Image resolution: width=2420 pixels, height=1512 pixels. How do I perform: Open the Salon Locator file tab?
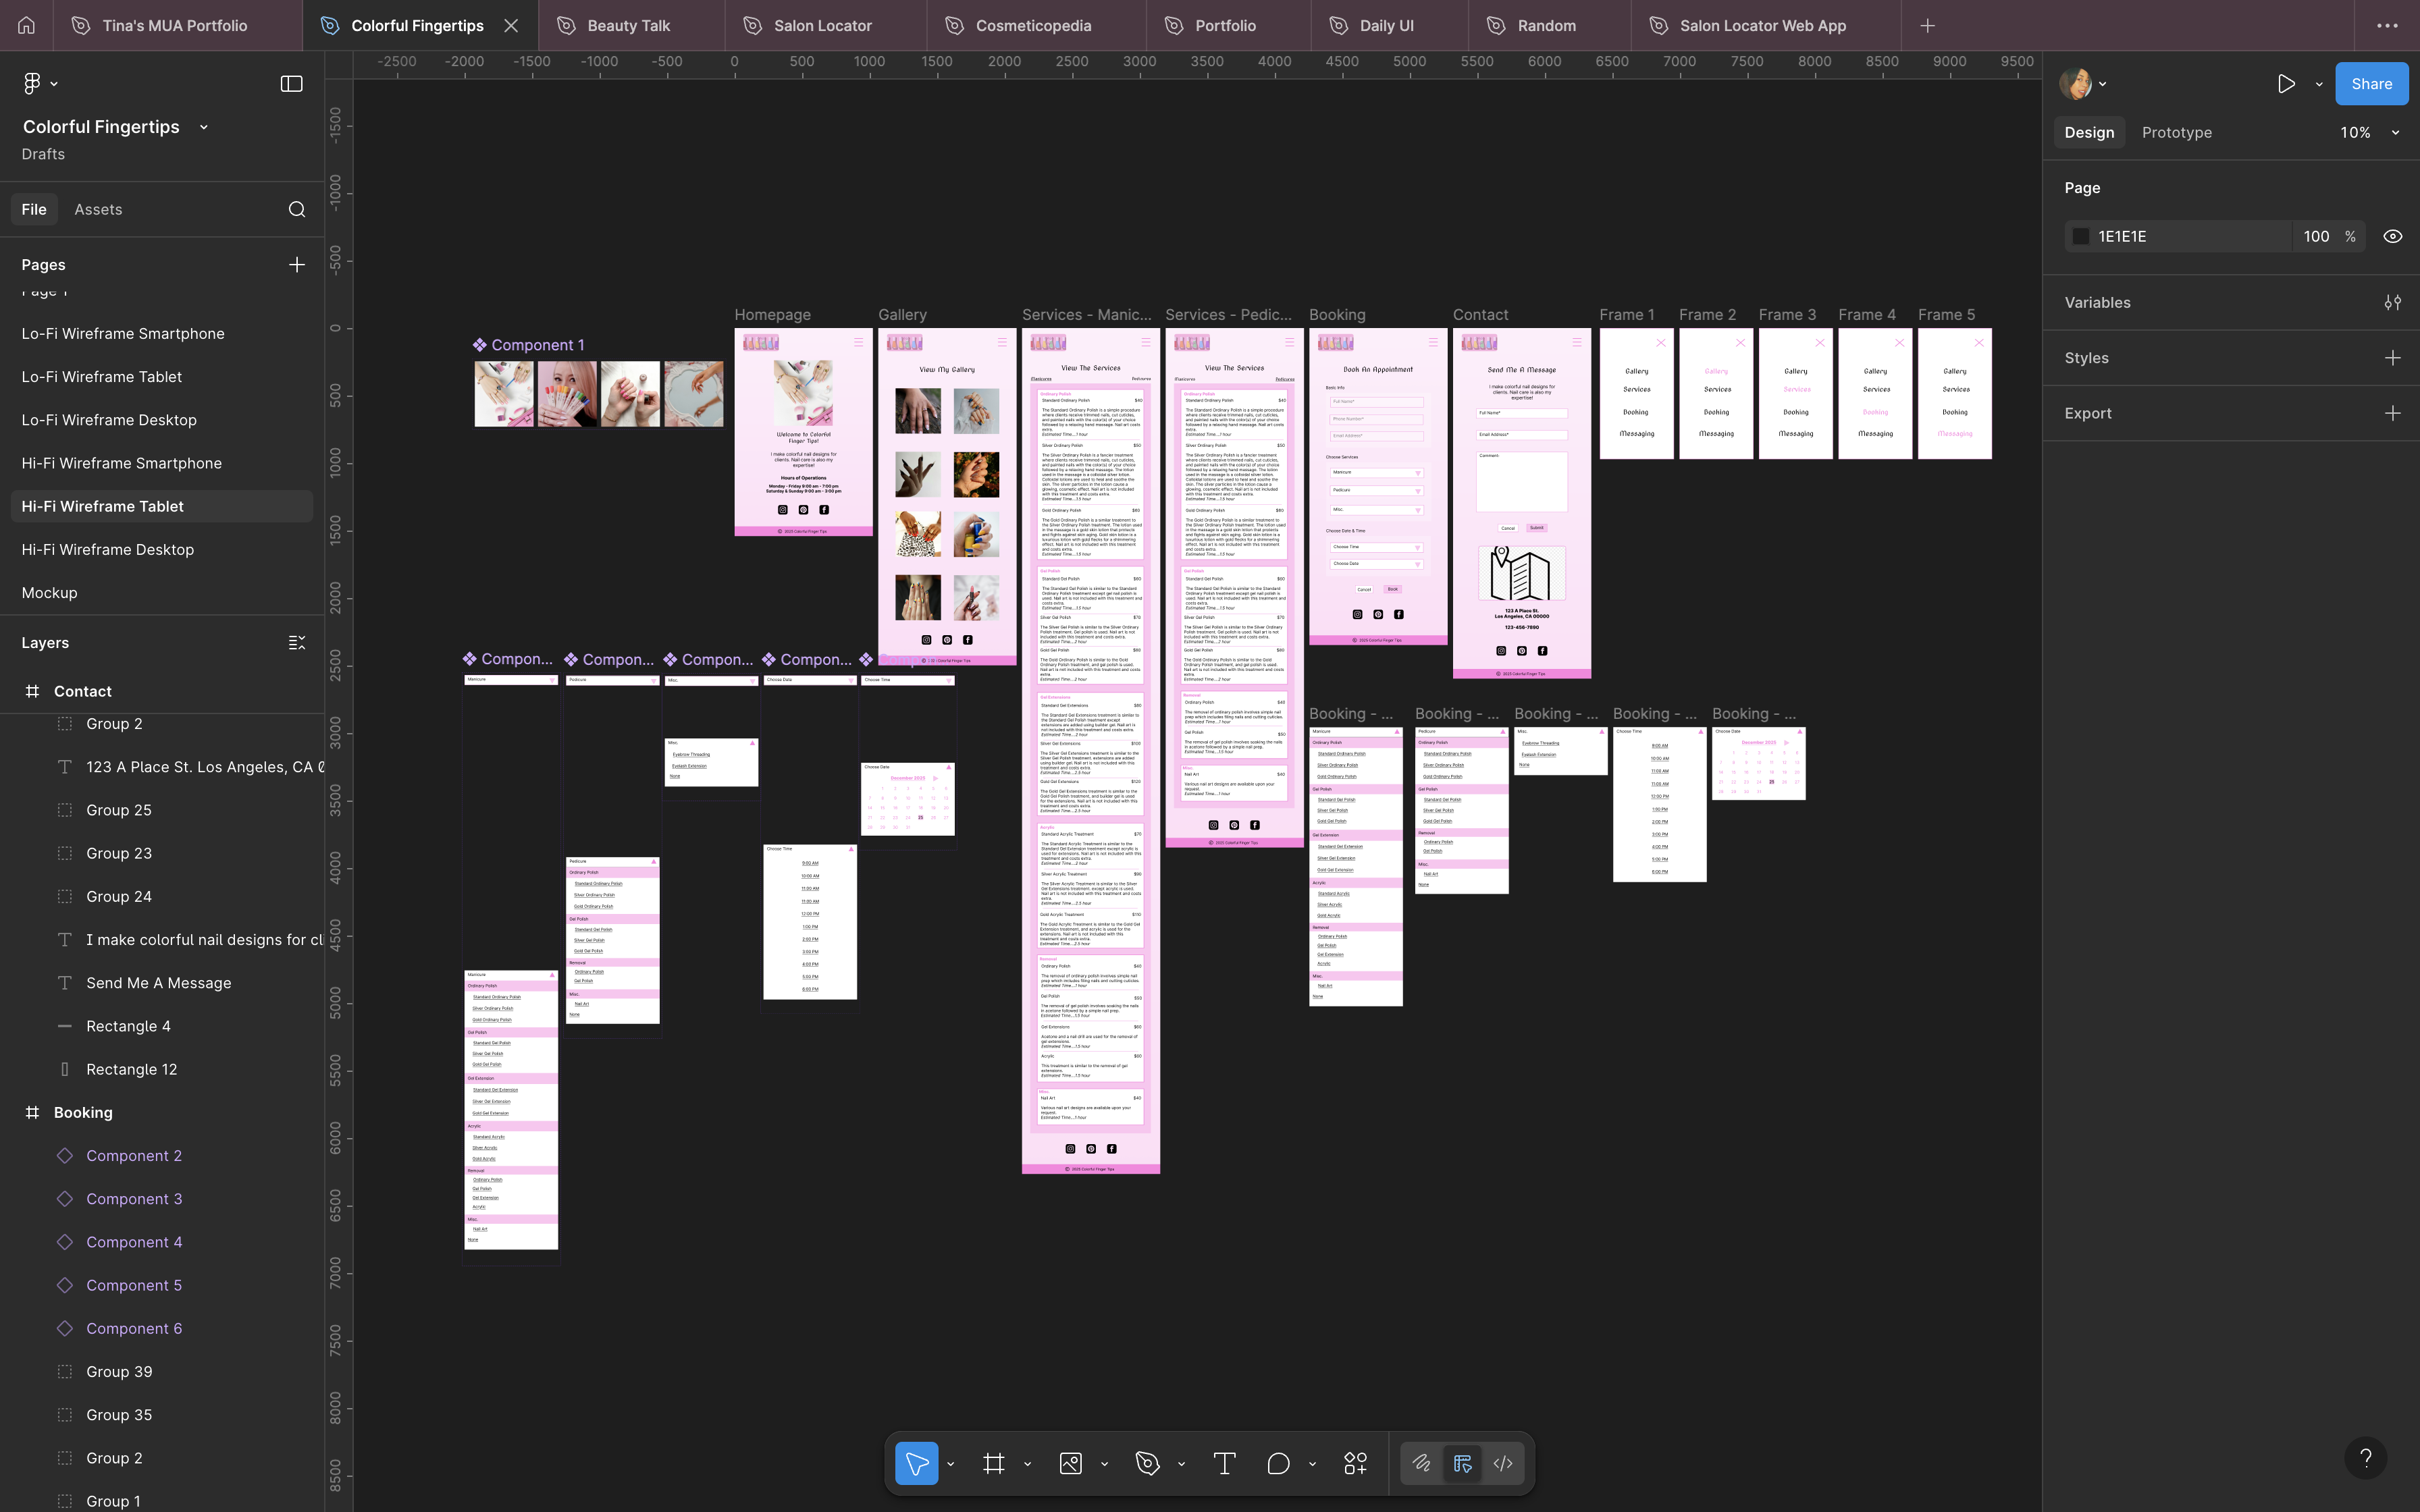pos(822,26)
